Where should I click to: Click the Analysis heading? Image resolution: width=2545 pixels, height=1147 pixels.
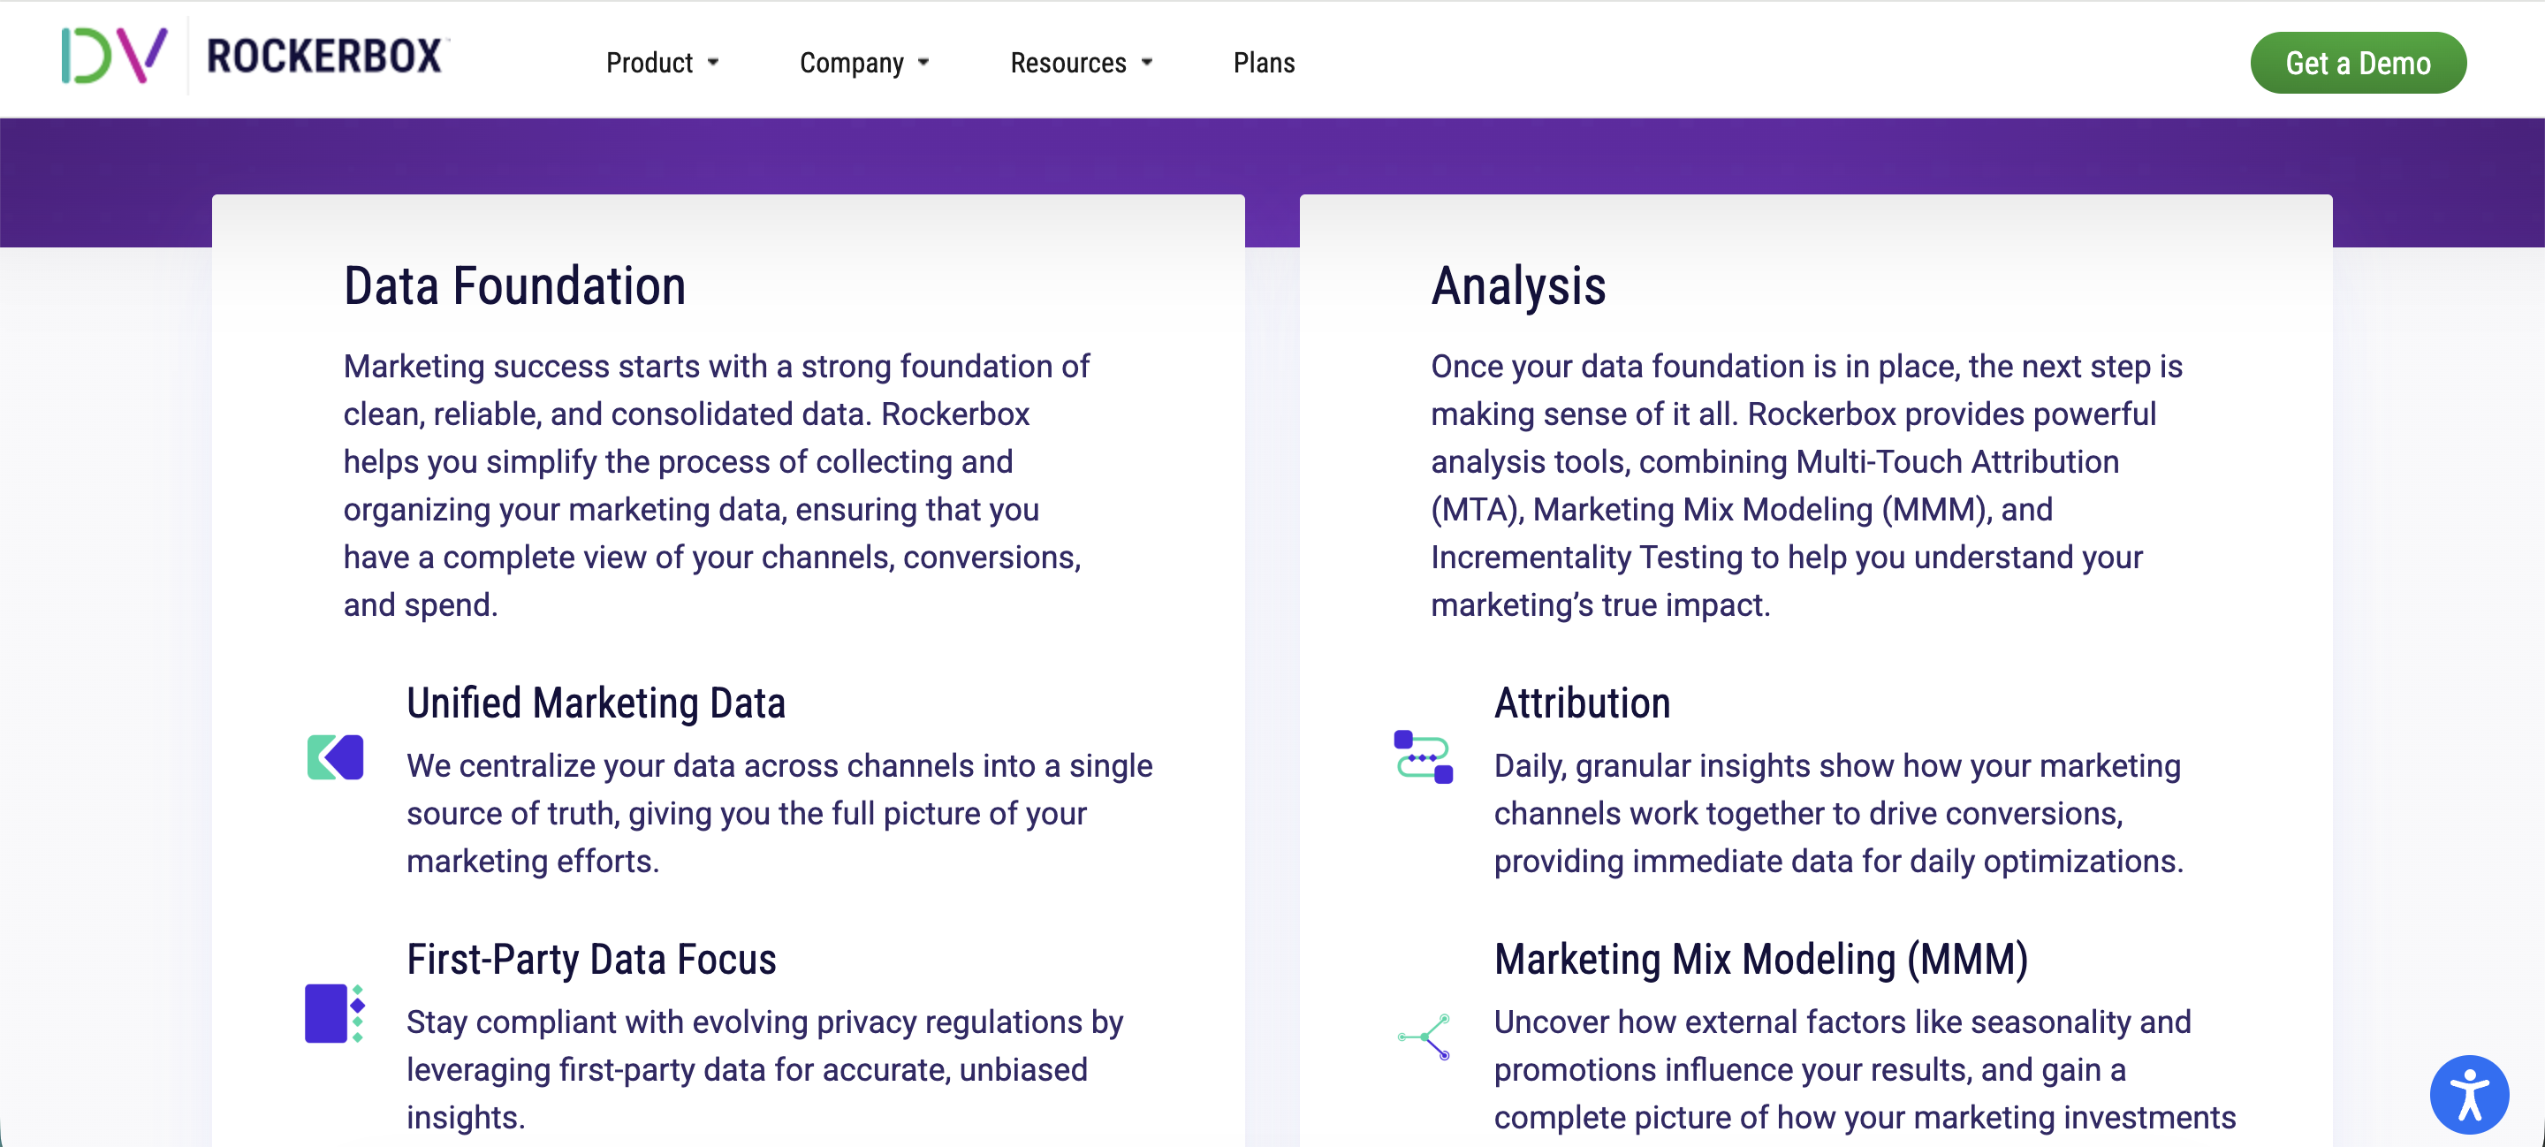click(x=1518, y=286)
